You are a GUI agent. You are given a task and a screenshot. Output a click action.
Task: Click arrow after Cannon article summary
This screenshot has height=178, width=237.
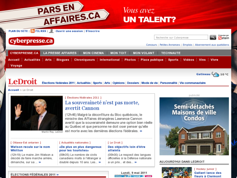click(x=141, y=131)
